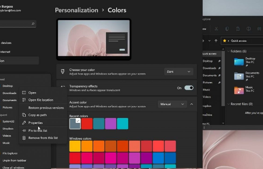The width and height of the screenshot is (263, 169).
Task: Click the Explorer navigation pane scrollbar down arrow
Action: tap(223, 123)
